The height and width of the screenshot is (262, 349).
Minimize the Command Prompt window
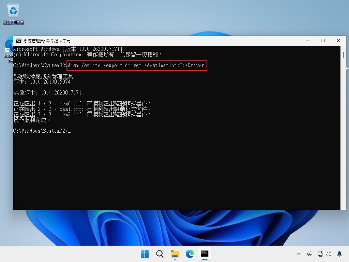coord(307,41)
